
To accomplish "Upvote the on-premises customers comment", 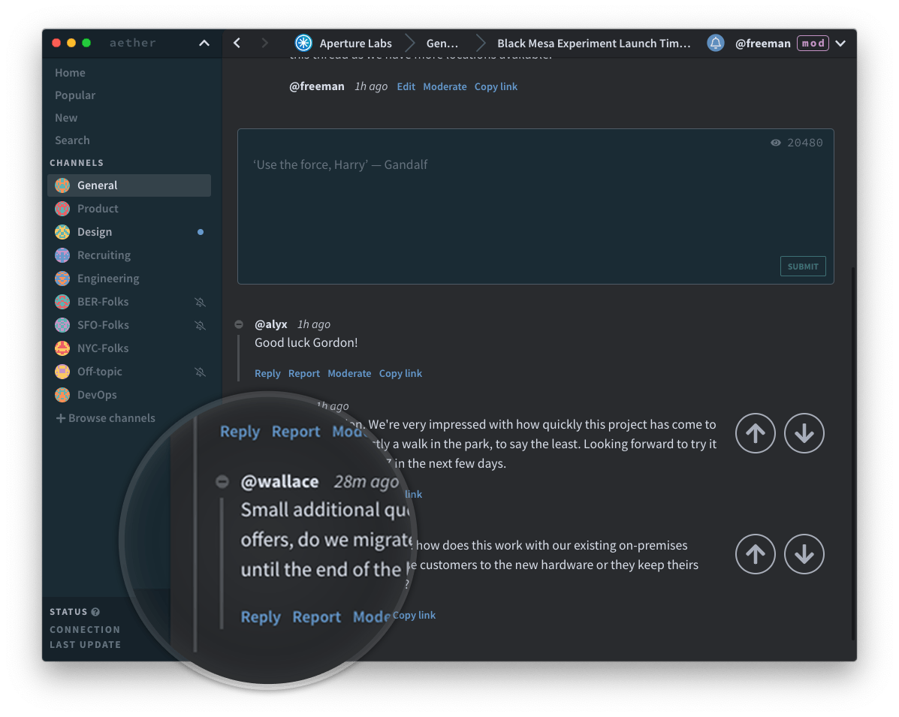I will pyautogui.click(x=755, y=554).
